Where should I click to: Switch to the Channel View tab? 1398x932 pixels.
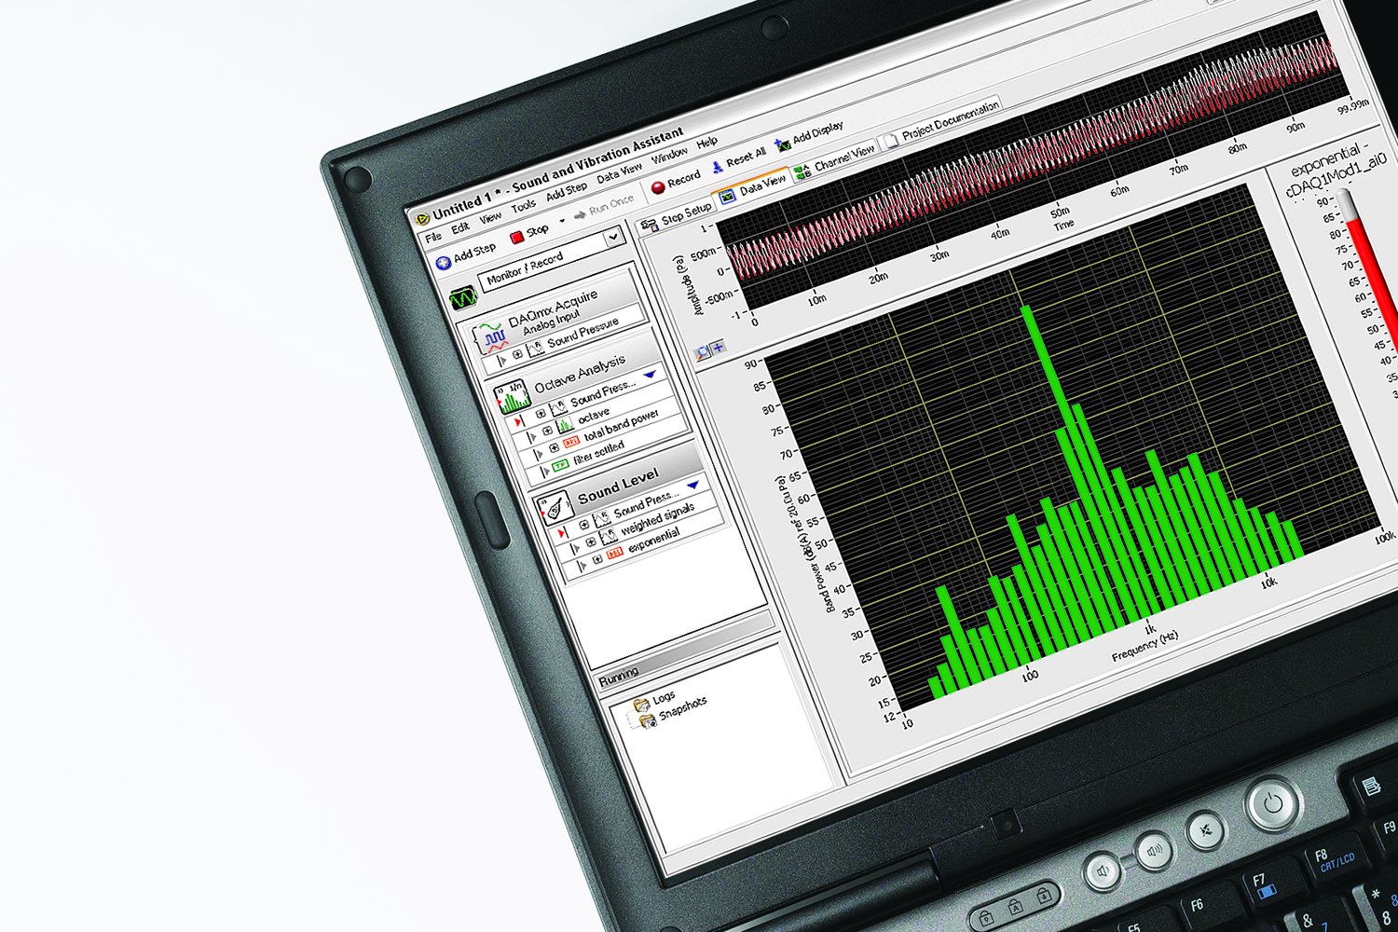835,161
